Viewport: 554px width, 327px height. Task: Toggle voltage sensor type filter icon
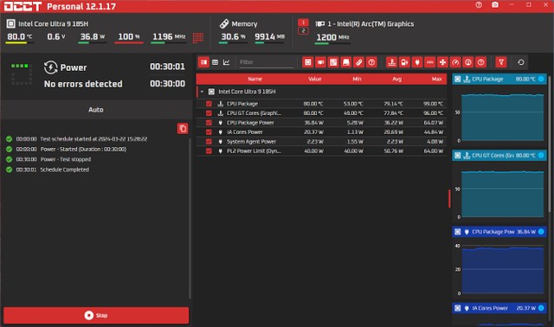coord(404,62)
